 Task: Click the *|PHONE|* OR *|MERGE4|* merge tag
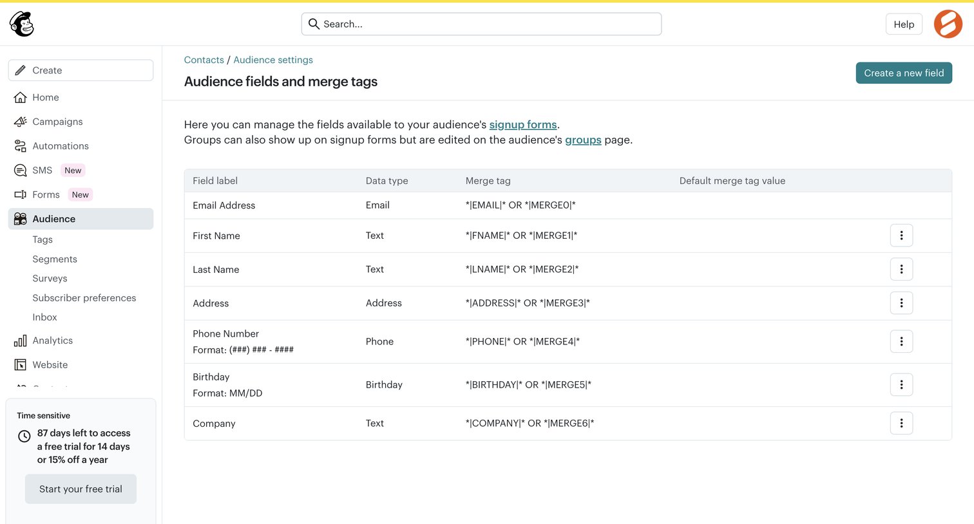[522, 341]
